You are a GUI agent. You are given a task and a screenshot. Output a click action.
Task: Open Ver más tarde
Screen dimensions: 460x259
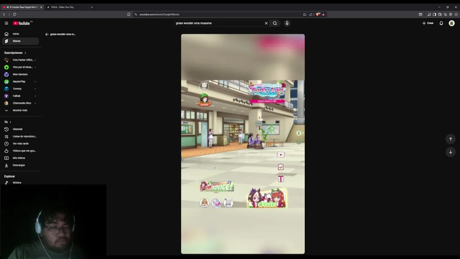(20, 144)
